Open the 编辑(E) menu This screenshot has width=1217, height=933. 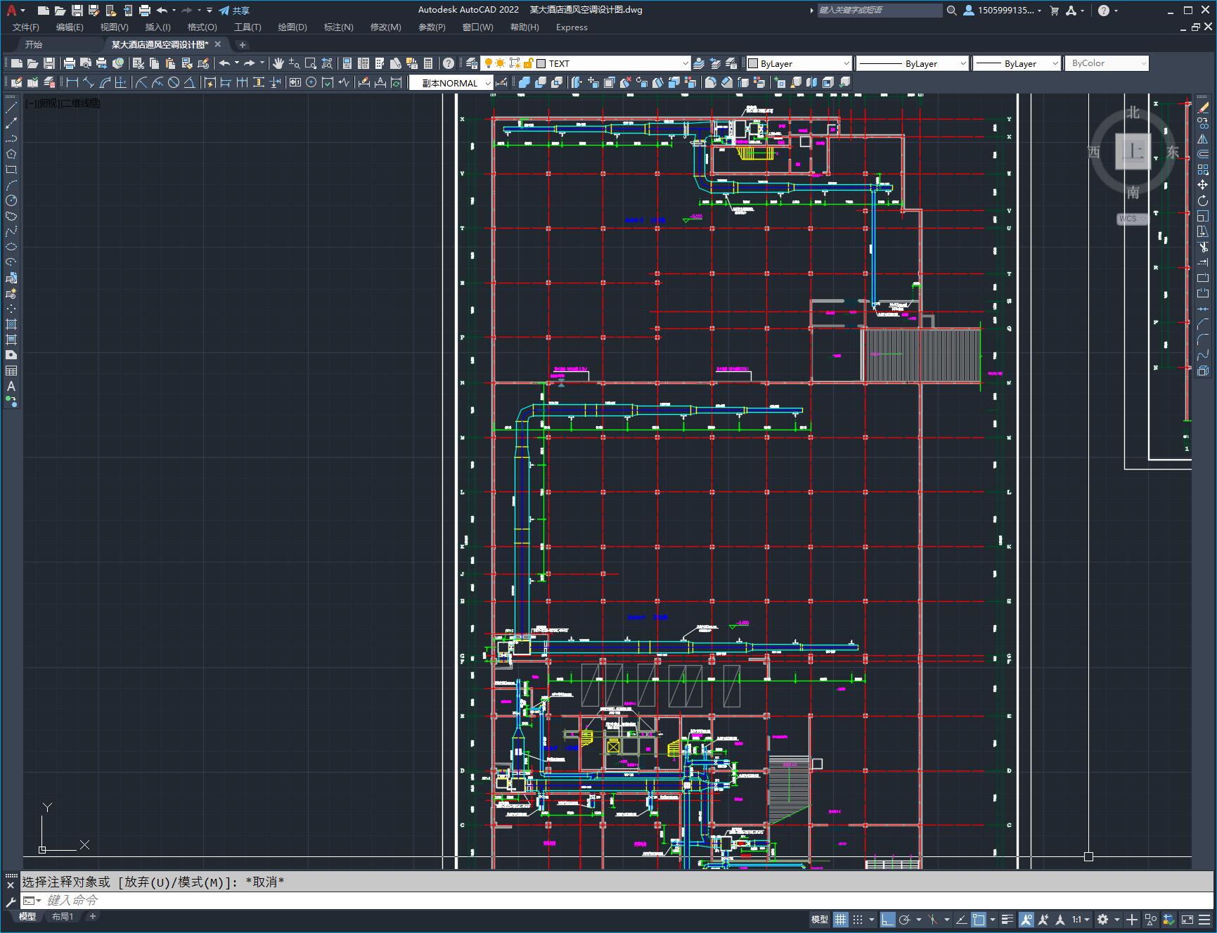pyautogui.click(x=70, y=27)
